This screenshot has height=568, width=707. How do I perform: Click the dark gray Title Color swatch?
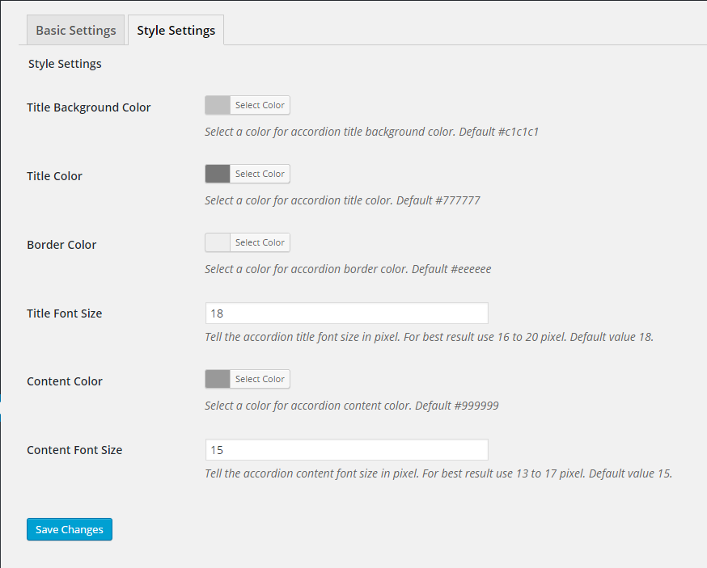point(218,174)
